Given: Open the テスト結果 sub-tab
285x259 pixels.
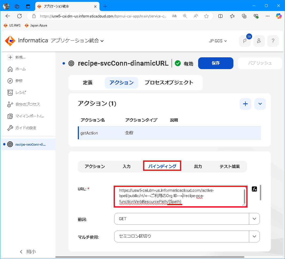Looking at the screenshot, I should (230, 167).
